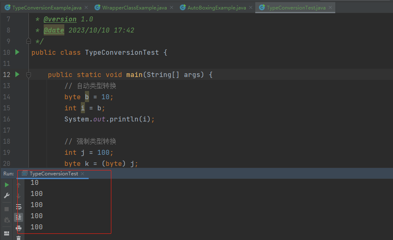Screen dimensions: 393x240
Task: Select the TypeConversionTest run tab
Action: 54,174
